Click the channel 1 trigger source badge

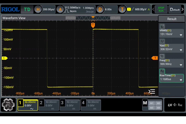click(x=129, y=9)
